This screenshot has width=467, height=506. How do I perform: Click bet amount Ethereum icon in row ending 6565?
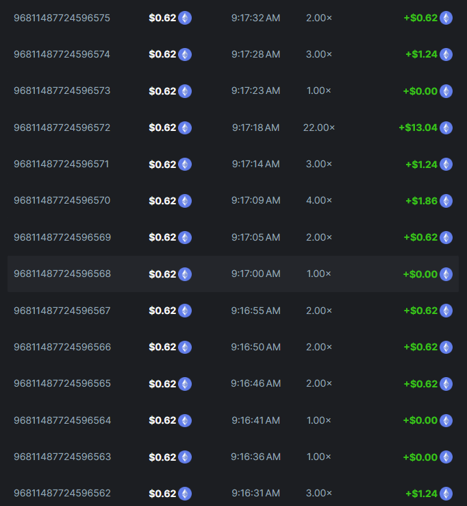coord(185,384)
